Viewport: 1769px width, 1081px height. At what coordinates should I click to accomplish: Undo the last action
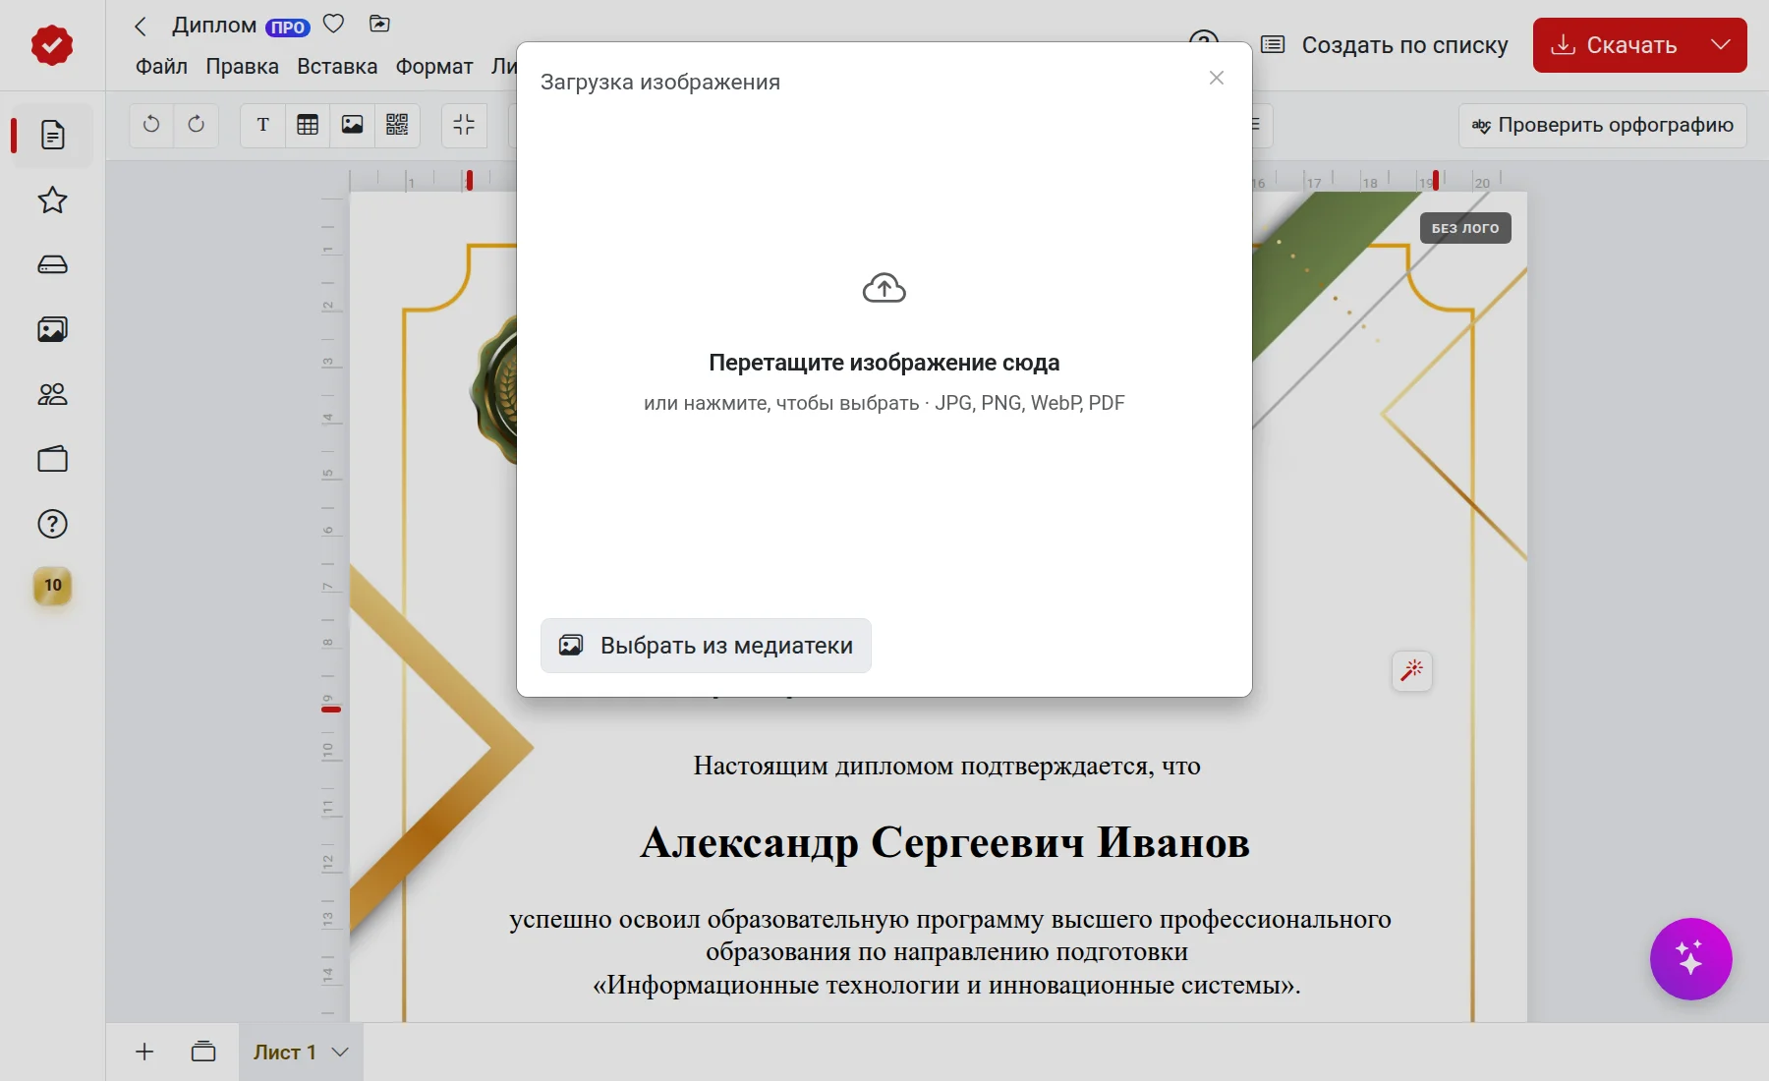[x=151, y=125]
